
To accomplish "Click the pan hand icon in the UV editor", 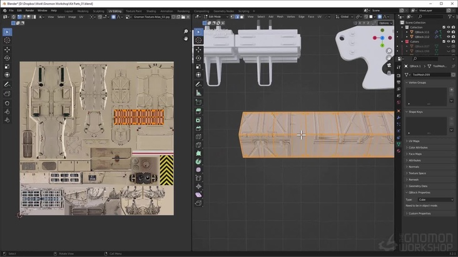I will point(186,39).
